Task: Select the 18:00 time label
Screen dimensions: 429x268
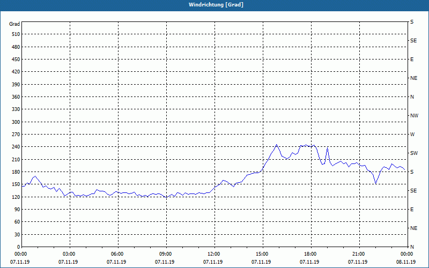Action: 310,254
